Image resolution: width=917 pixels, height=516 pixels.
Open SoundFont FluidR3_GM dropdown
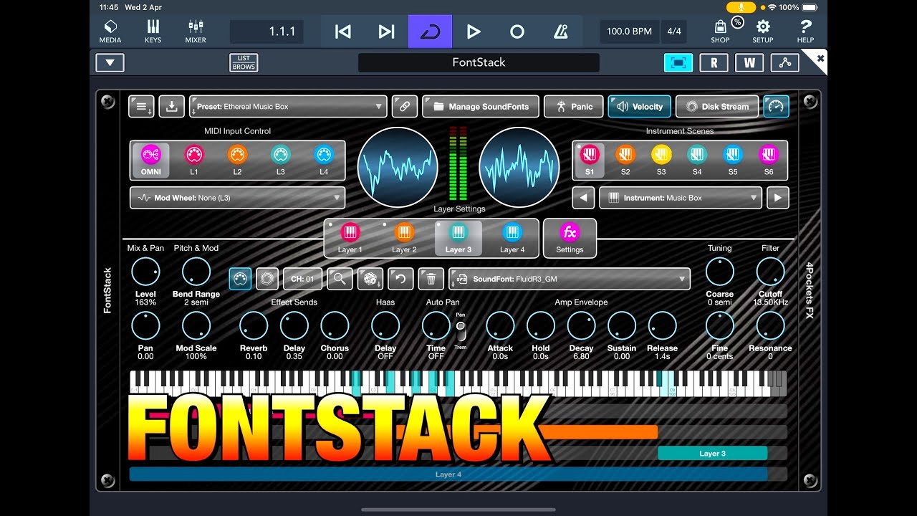(570, 279)
